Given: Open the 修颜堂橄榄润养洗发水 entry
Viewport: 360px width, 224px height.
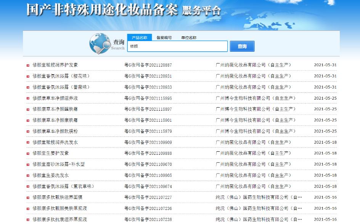Looking at the screenshot, I should point(55,142).
